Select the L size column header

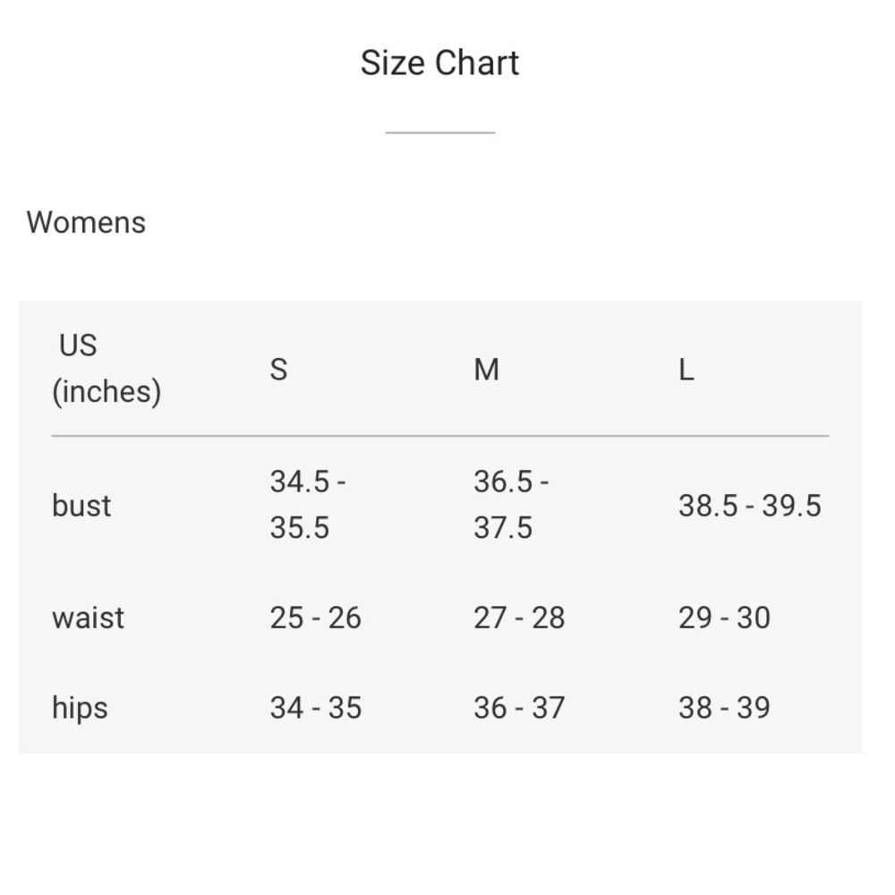[686, 369]
